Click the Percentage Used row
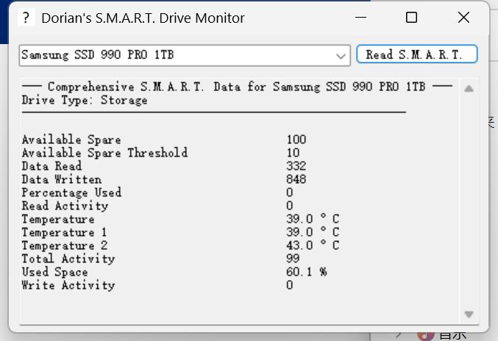The image size is (498, 341). pos(71,193)
